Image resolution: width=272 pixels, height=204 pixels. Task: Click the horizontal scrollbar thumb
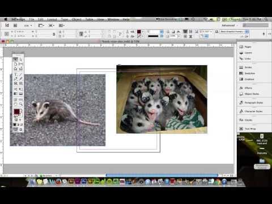coord(162,175)
